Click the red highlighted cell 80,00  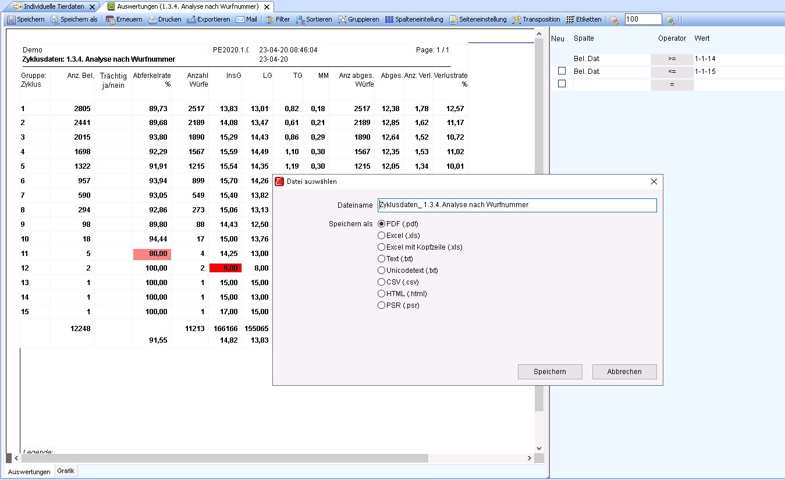coord(152,254)
